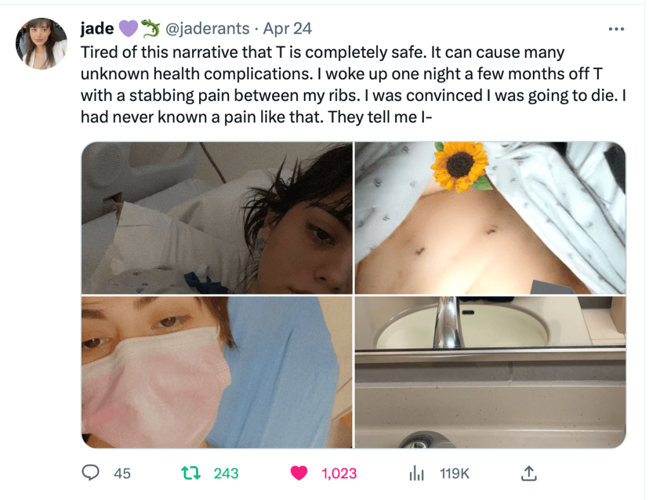649x500 pixels.
Task: Click the reply count 45
Action: [x=122, y=473]
